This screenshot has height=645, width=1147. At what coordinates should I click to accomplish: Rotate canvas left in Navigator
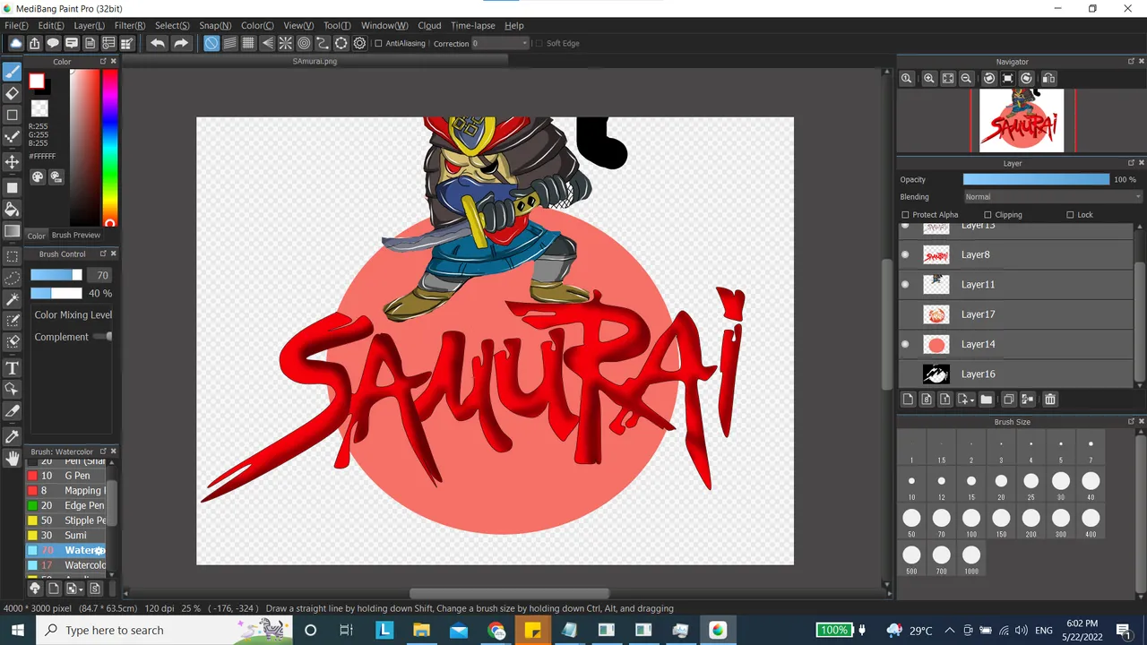coord(989,79)
